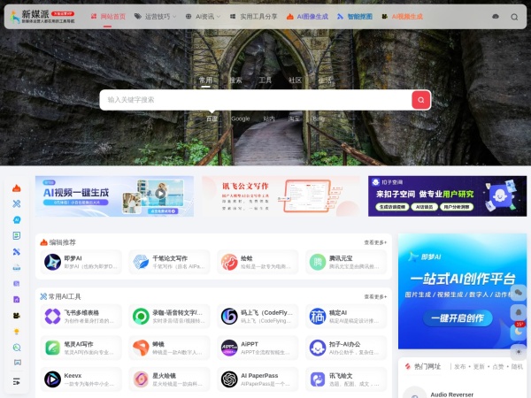Open the 绘蛙 tool card
The width and height of the screenshot is (531, 398).
(x=258, y=262)
